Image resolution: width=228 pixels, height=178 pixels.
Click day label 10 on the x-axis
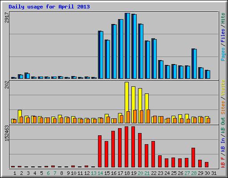(x=73, y=173)
